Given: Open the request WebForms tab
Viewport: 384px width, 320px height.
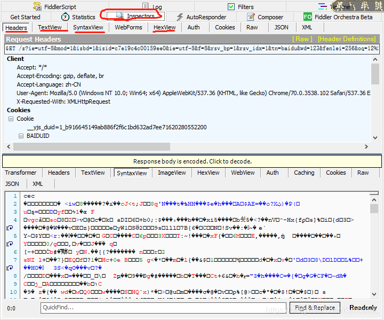Looking at the screenshot, I should 129,27.
